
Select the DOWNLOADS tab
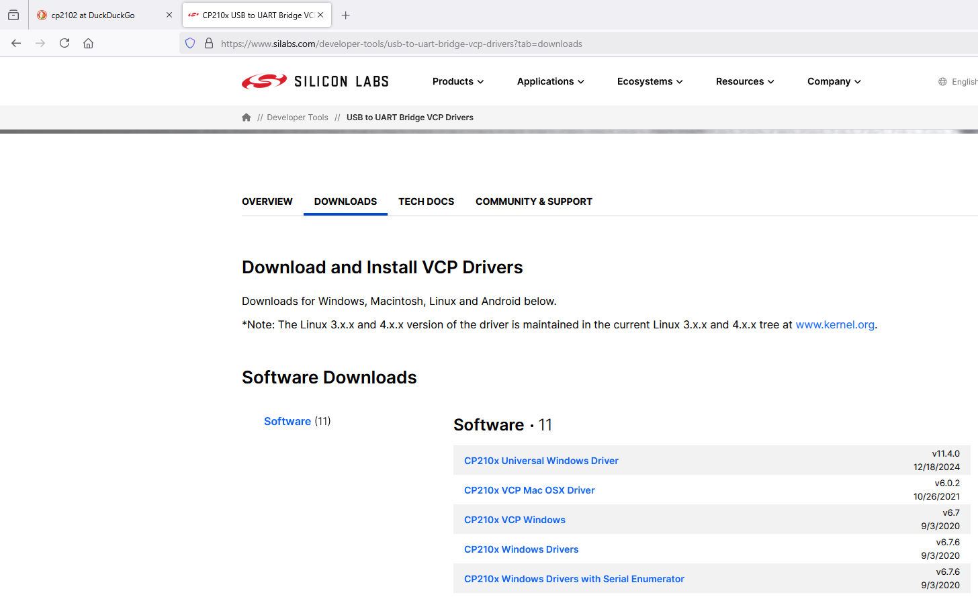[345, 201]
